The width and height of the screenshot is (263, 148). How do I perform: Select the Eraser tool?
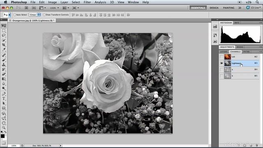[4, 74]
